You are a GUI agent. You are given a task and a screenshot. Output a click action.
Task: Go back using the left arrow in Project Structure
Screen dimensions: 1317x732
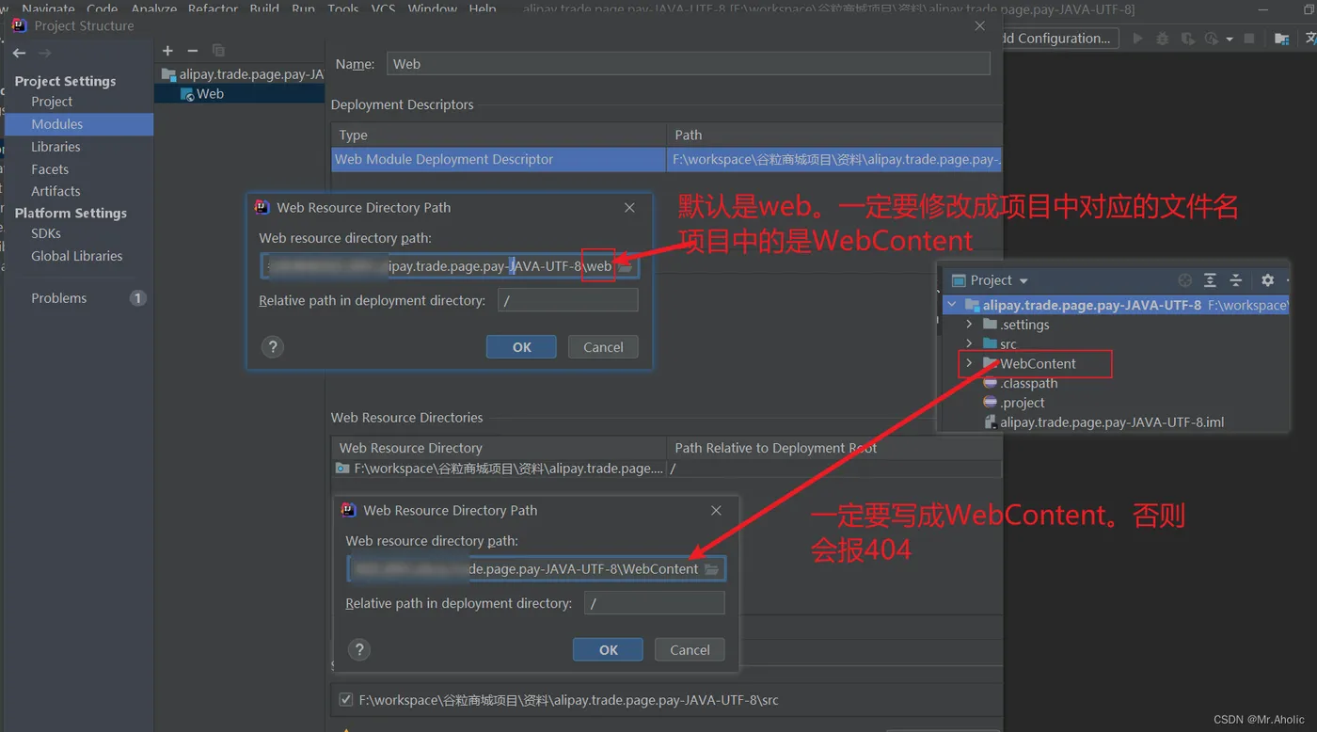[x=20, y=53]
